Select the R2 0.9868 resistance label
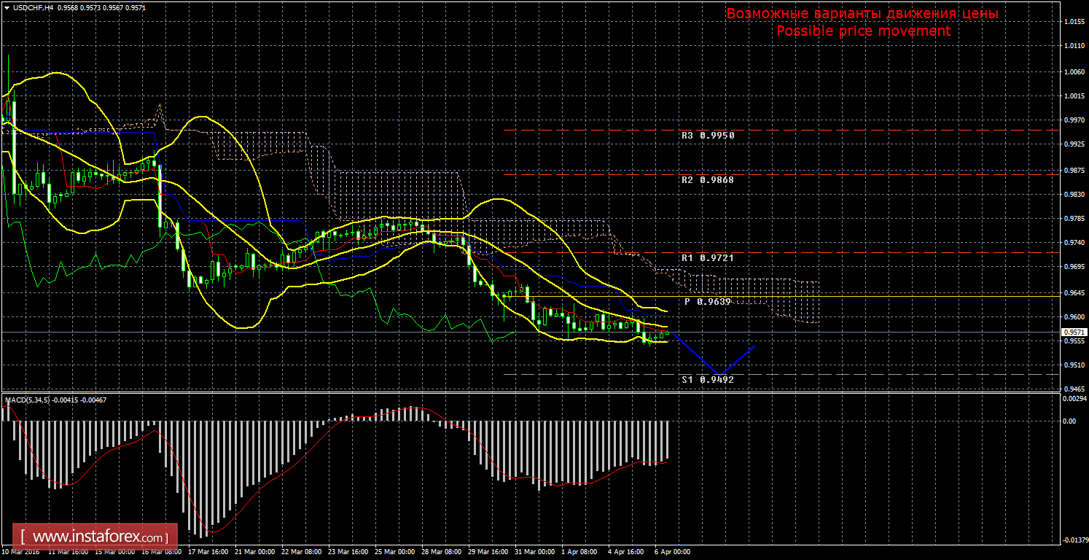Viewport: 1089px width, 560px height. click(708, 180)
